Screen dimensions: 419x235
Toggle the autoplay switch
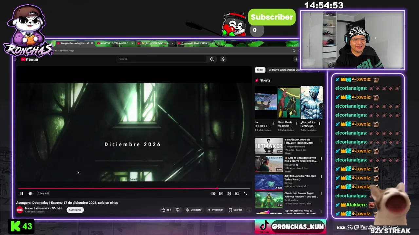(213, 194)
